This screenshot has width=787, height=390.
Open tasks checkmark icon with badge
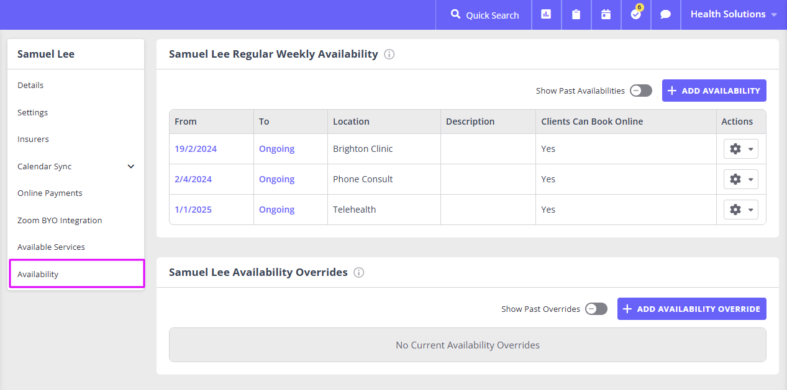coord(635,14)
